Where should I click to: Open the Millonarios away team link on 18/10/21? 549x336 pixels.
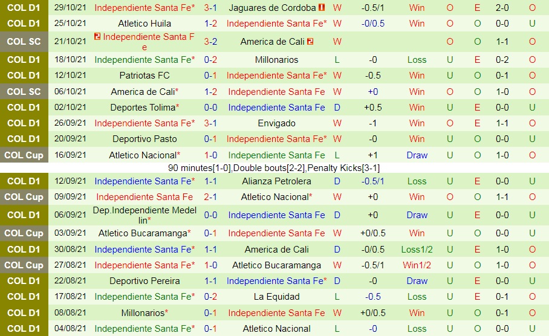[276, 60]
